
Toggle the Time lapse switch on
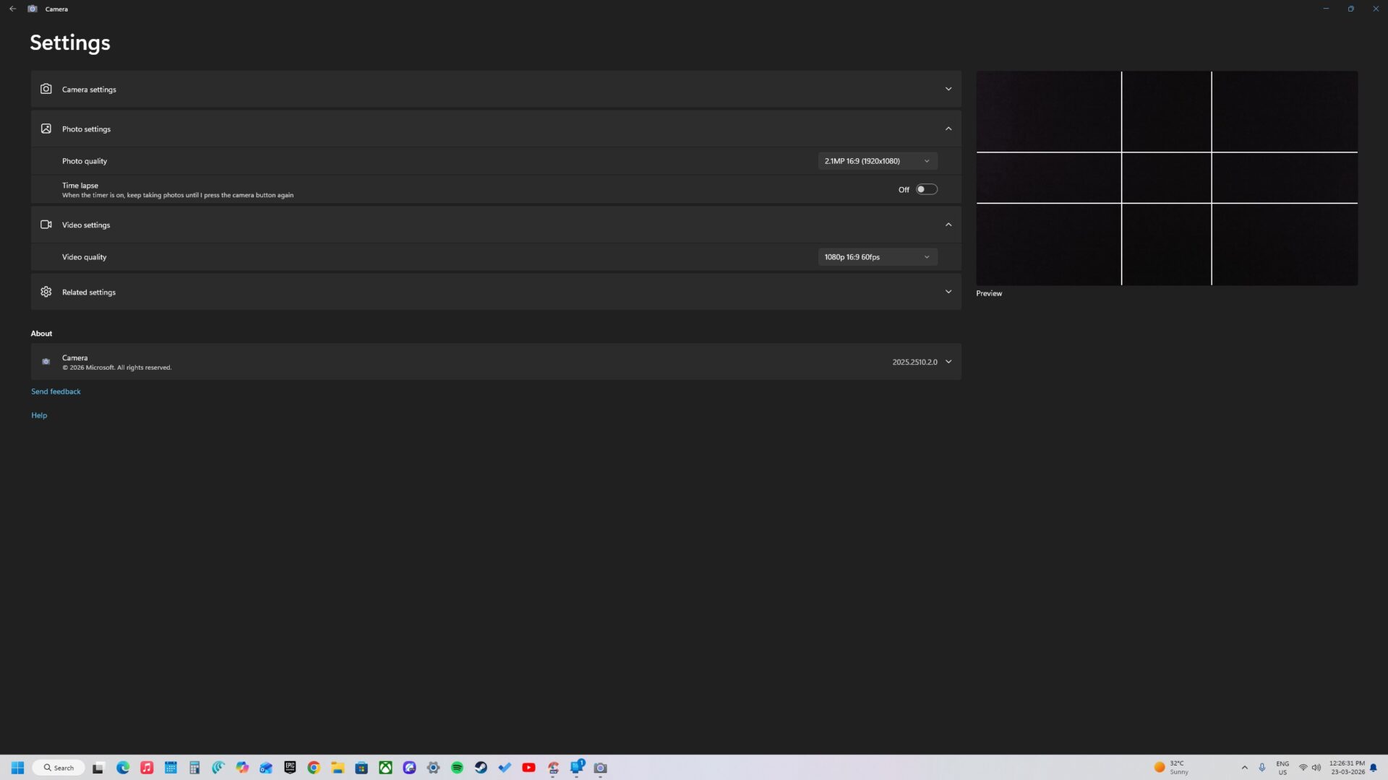coord(925,188)
